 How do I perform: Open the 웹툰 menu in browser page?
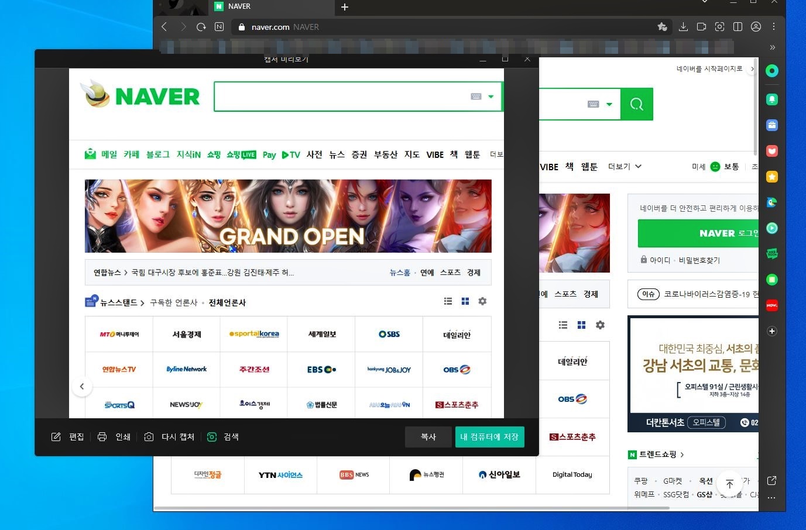589,167
